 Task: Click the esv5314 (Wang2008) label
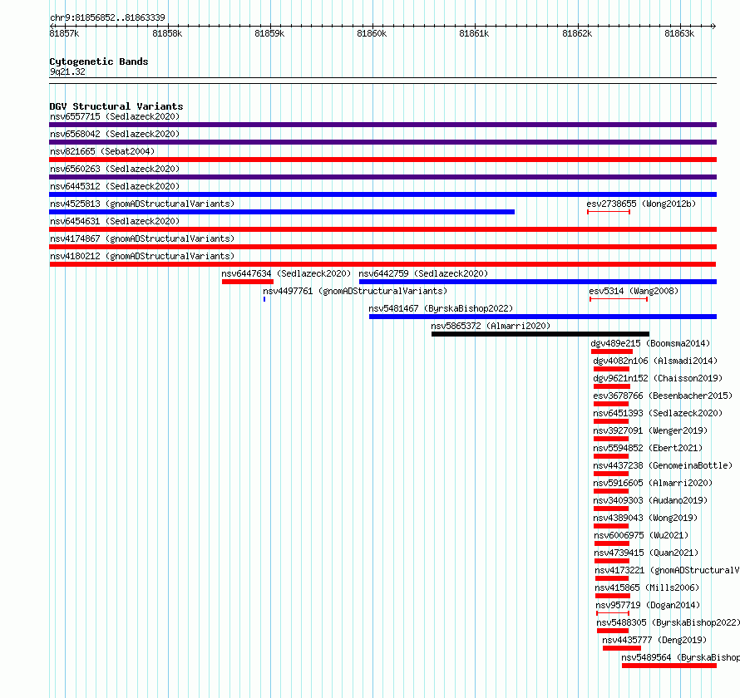tap(634, 291)
